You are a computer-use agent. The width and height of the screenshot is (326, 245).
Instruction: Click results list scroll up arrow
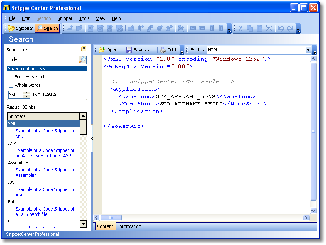pyautogui.click(x=83, y=115)
